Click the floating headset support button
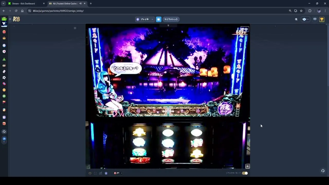The width and height of the screenshot is (329, 185). click(x=323, y=171)
